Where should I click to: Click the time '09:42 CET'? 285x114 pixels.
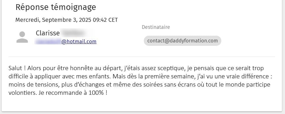pyautogui.click(x=107, y=20)
